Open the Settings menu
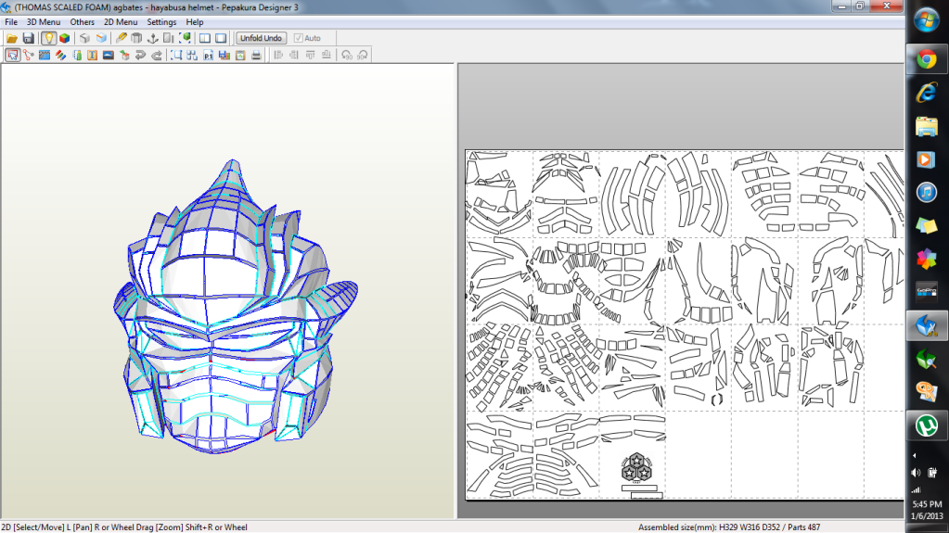 [161, 21]
